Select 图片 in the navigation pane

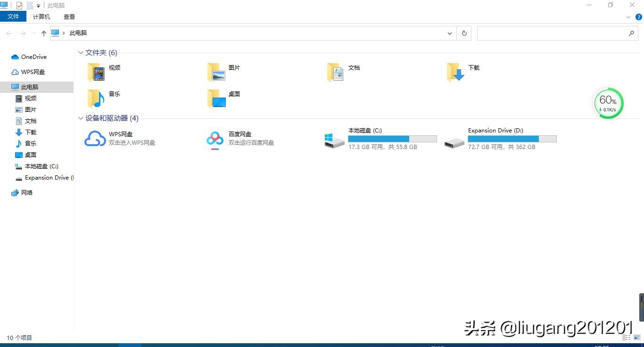coord(26,110)
